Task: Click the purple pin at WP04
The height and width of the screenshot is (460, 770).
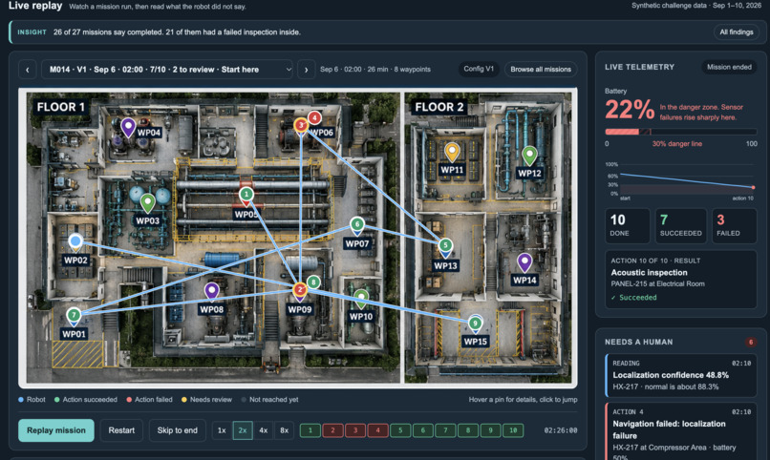Action: [x=128, y=127]
